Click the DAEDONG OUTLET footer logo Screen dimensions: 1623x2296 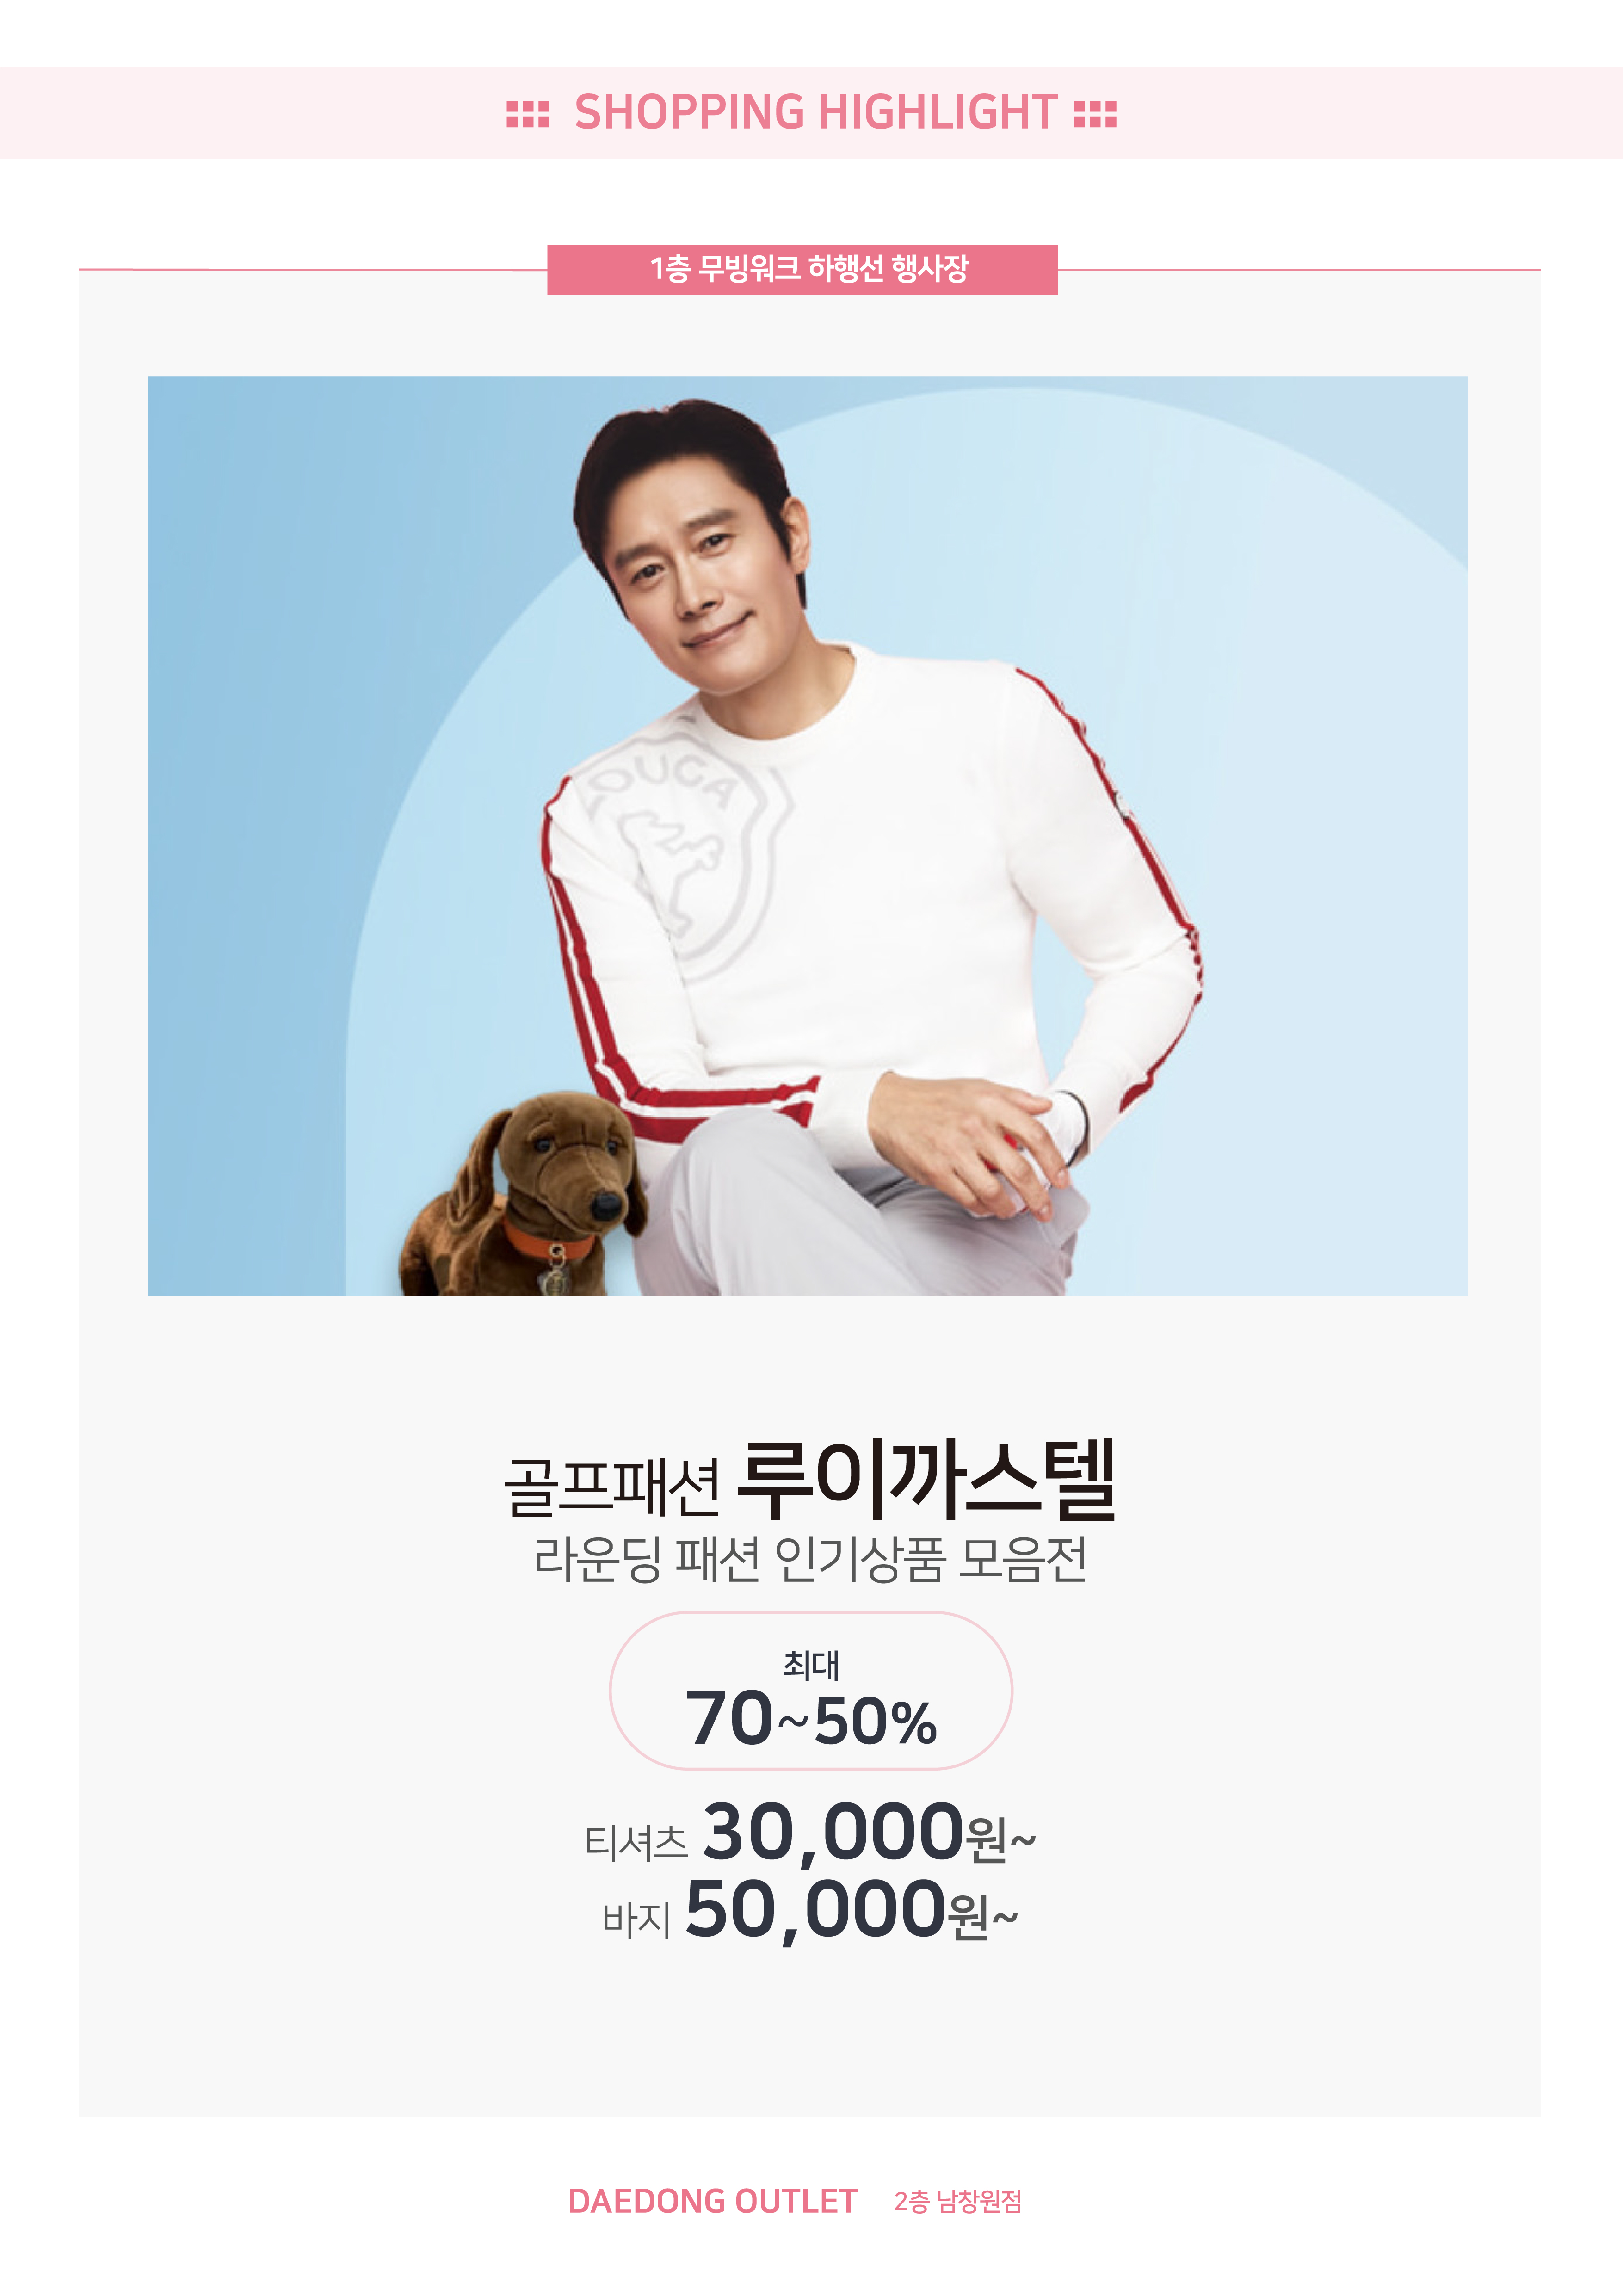[712, 2201]
